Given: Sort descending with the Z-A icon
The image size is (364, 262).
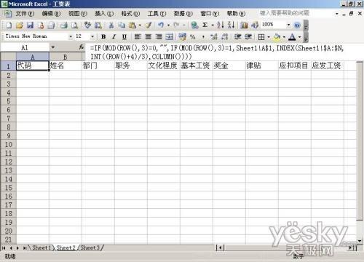Looking at the screenshot, I should pyautogui.click(x=231, y=25).
